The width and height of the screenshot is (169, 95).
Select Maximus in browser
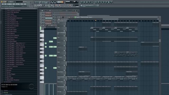tap(9, 70)
